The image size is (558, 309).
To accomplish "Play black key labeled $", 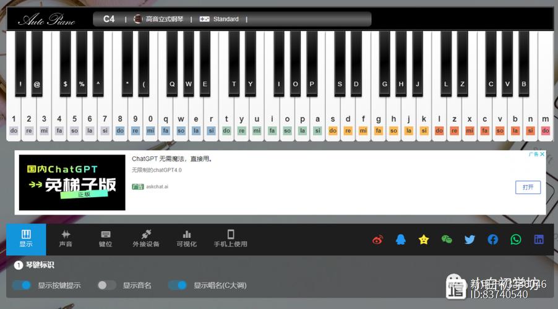I will pos(65,64).
